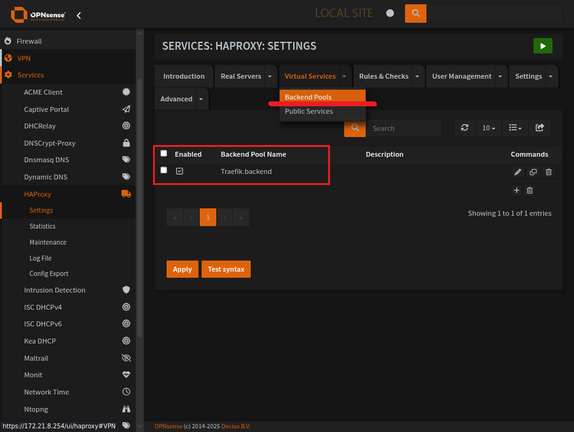This screenshot has width=574, height=432.
Task: Click the Kea DHCP target icon
Action: [x=126, y=341]
